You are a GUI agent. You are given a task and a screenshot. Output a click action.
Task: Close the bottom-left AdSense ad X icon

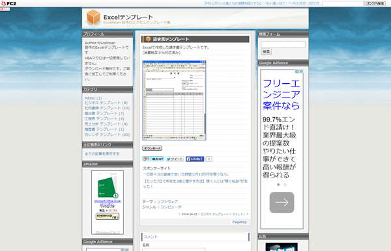point(127,250)
